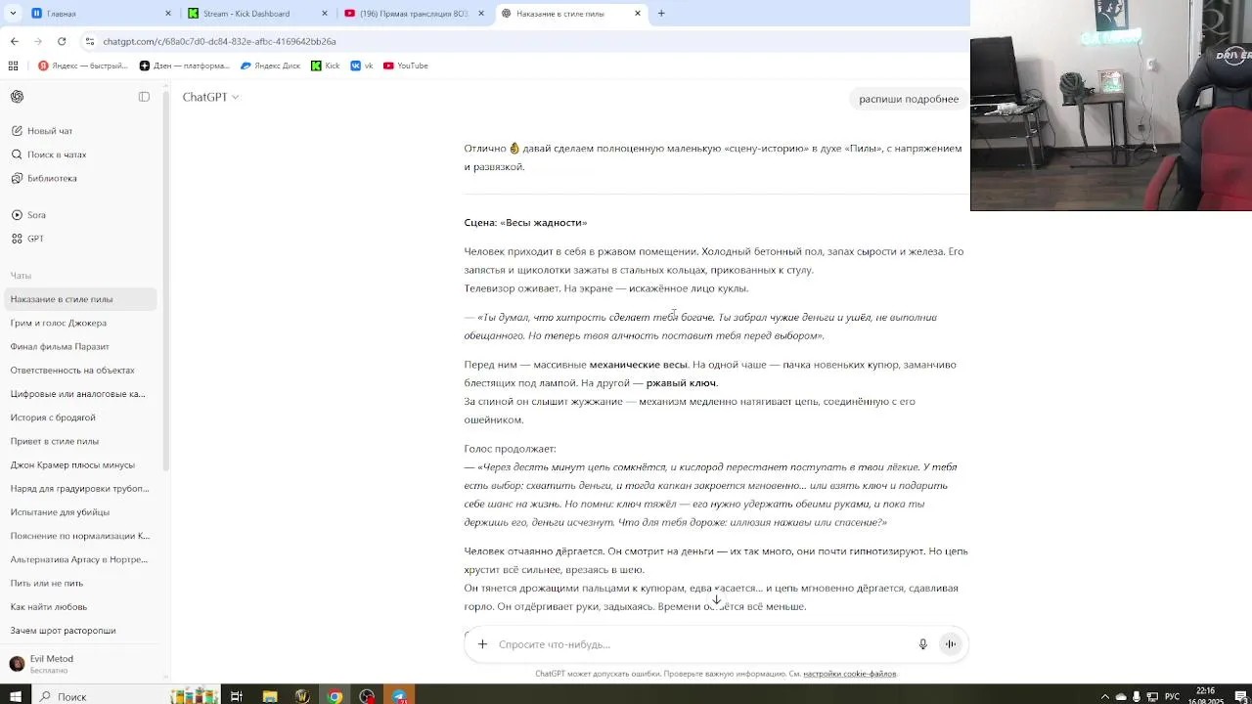1252x704 pixels.
Task: Open File Explorer from the taskbar
Action: point(270,696)
